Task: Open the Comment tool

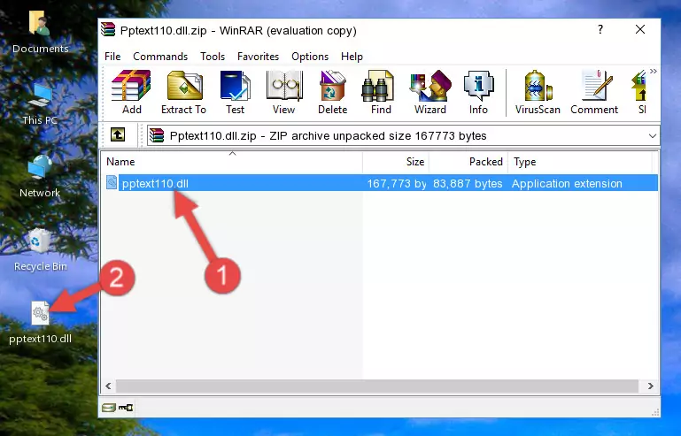Action: coord(594,92)
